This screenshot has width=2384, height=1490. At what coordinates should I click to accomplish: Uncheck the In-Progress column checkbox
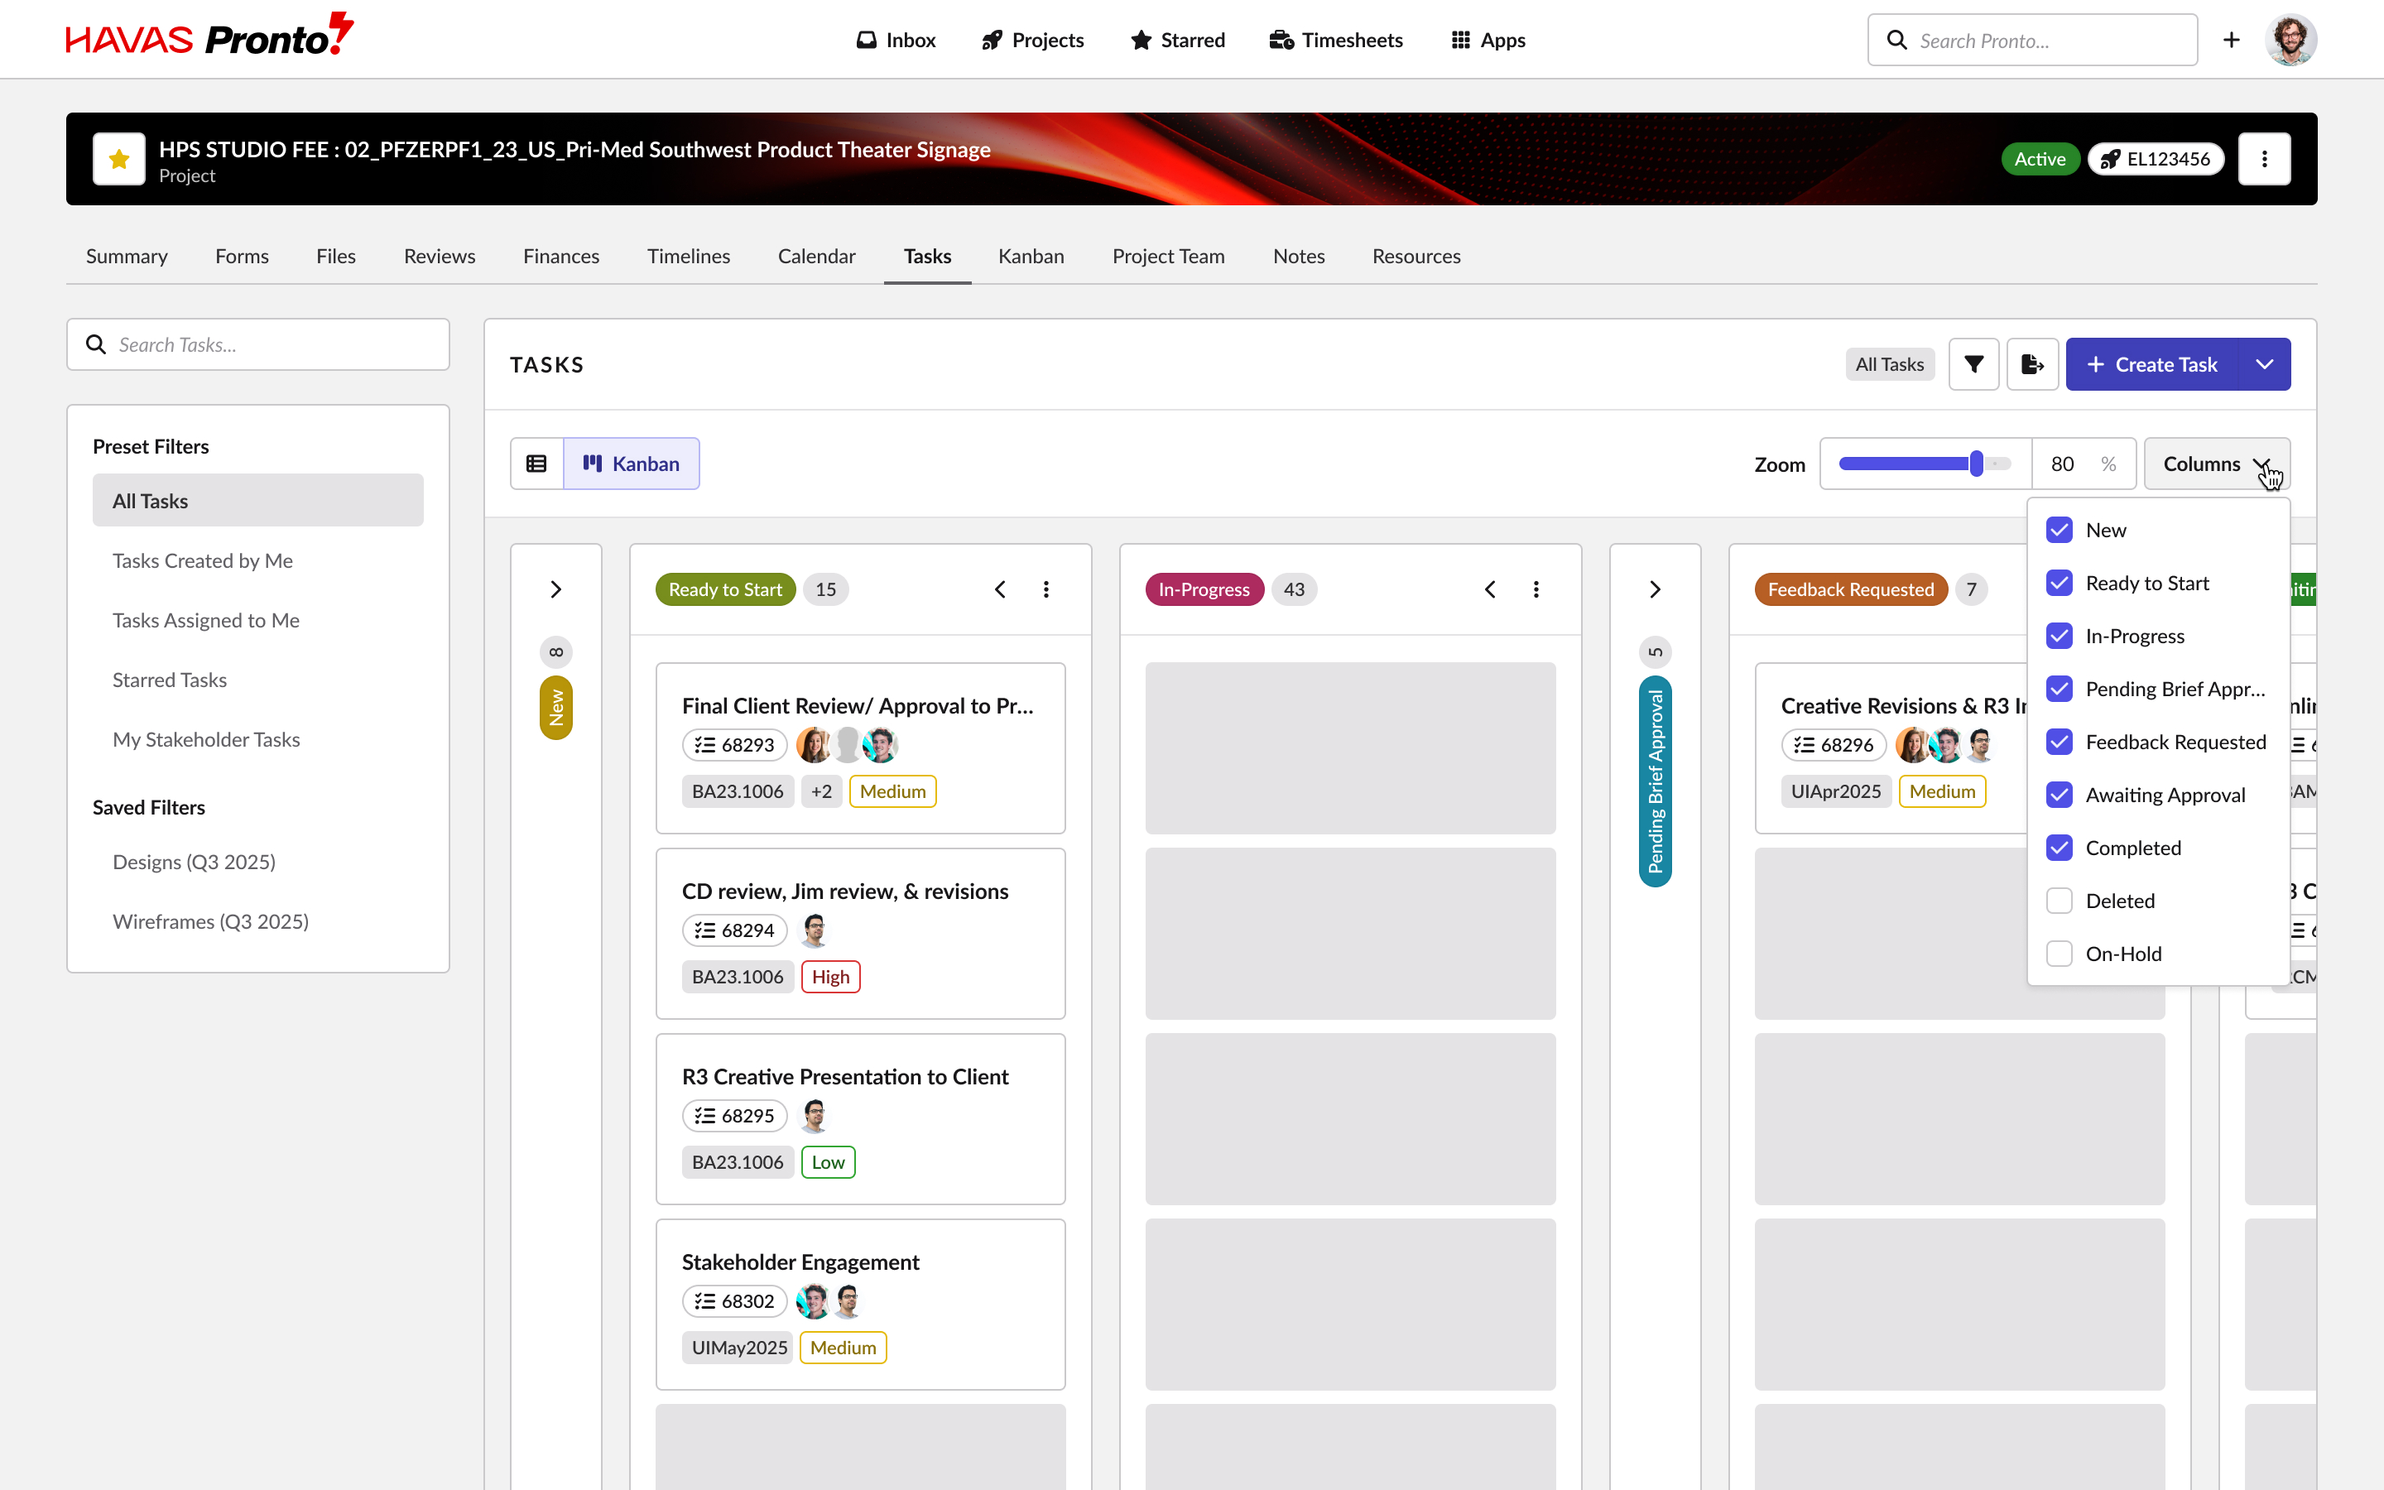[x=2059, y=636]
